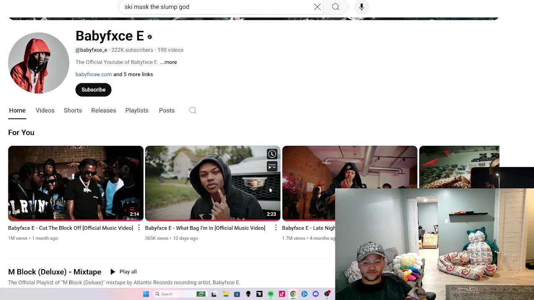The height and width of the screenshot is (300, 534).
Task: Click the Windows taskbar search box
Action: click(179, 294)
